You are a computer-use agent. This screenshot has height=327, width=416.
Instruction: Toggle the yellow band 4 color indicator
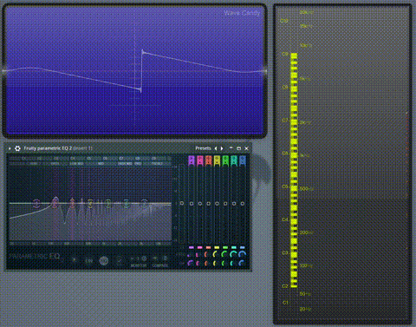(217, 247)
